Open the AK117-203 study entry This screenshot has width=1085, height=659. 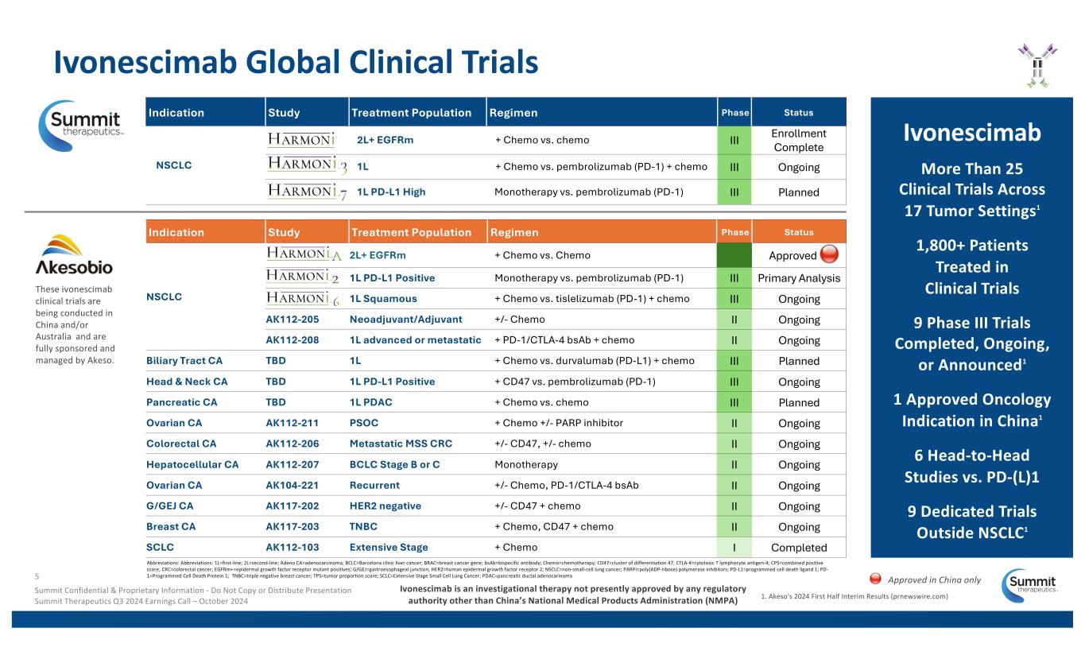pos(292,526)
